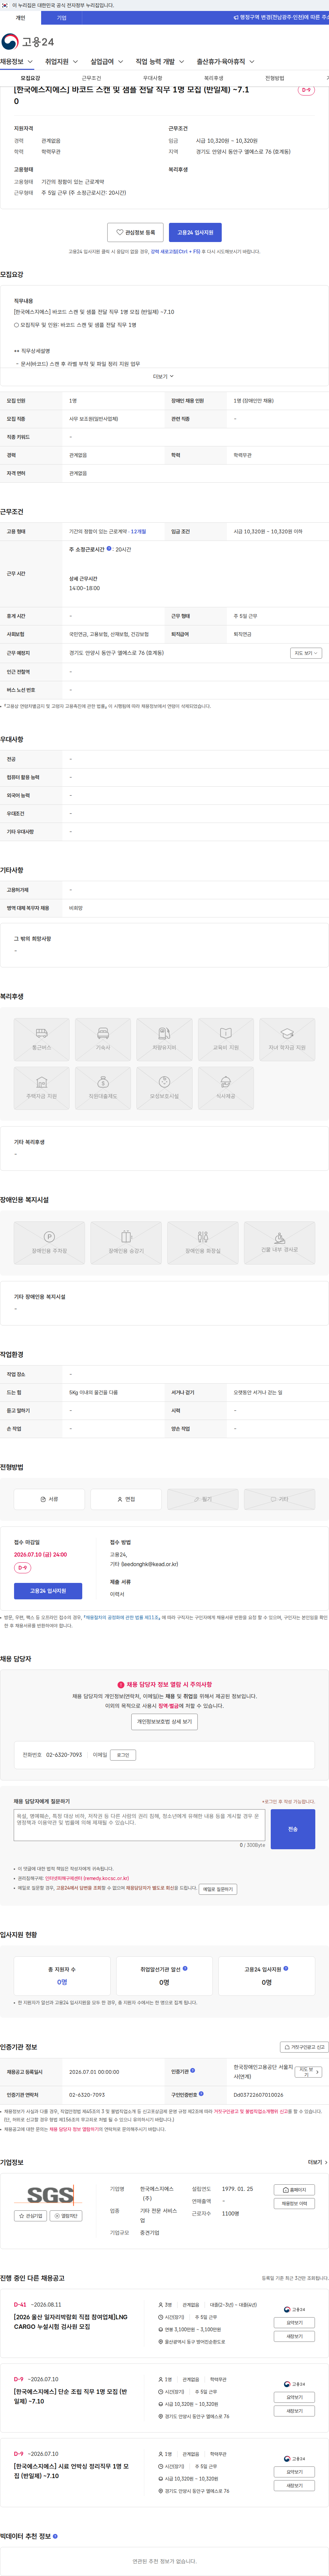Select the 개인 tab at the top
Screen dimensions: 329x2576
click(20, 18)
